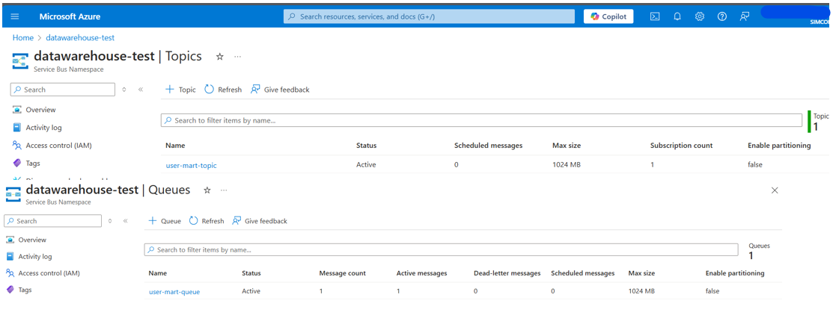The width and height of the screenshot is (833, 330).
Task: Open the user-mart-topic link
Action: click(192, 165)
